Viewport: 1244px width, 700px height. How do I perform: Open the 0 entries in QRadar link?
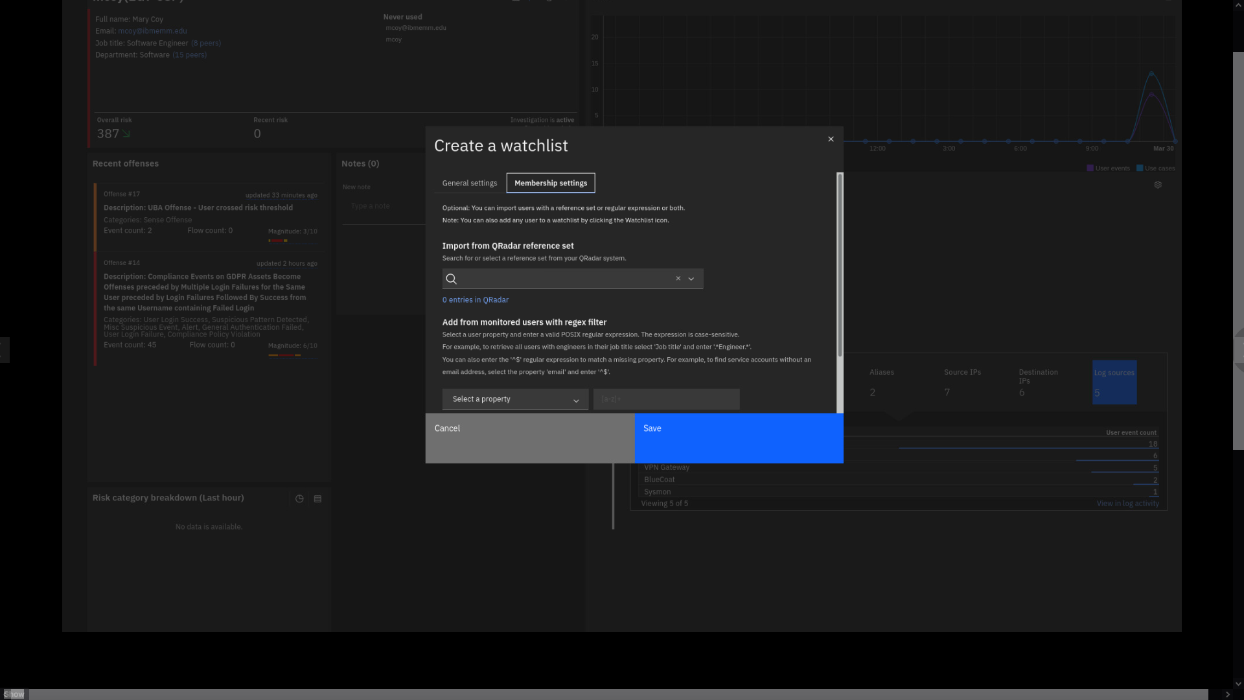pyautogui.click(x=475, y=300)
